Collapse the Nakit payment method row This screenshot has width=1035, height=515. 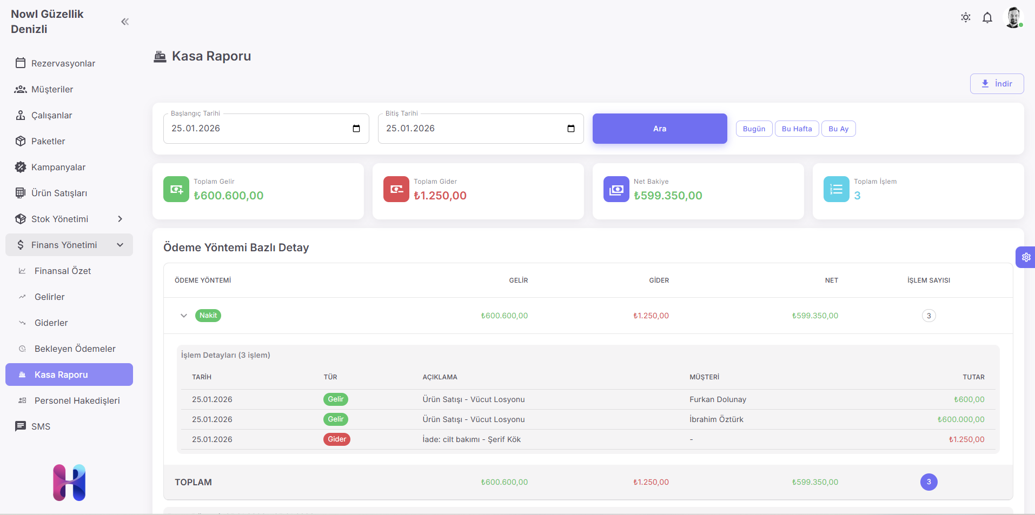tap(184, 316)
